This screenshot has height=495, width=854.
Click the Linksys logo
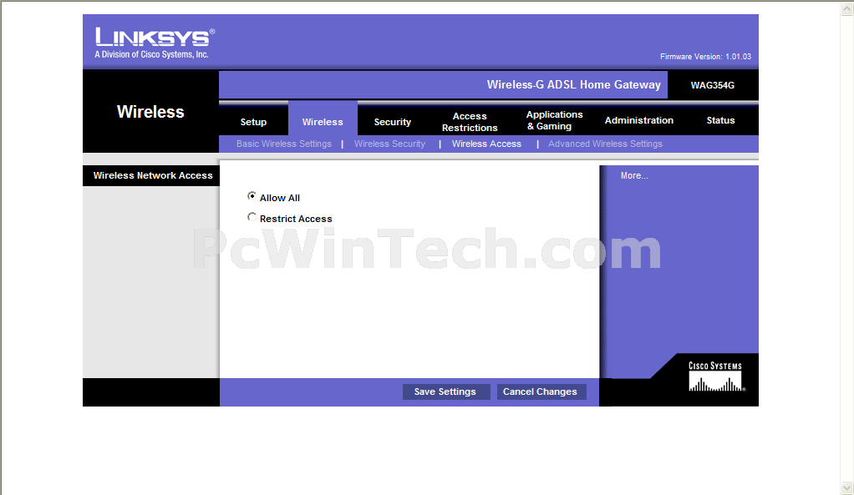coord(155,43)
